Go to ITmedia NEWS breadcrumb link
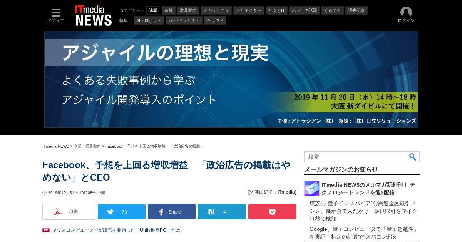 (56, 146)
